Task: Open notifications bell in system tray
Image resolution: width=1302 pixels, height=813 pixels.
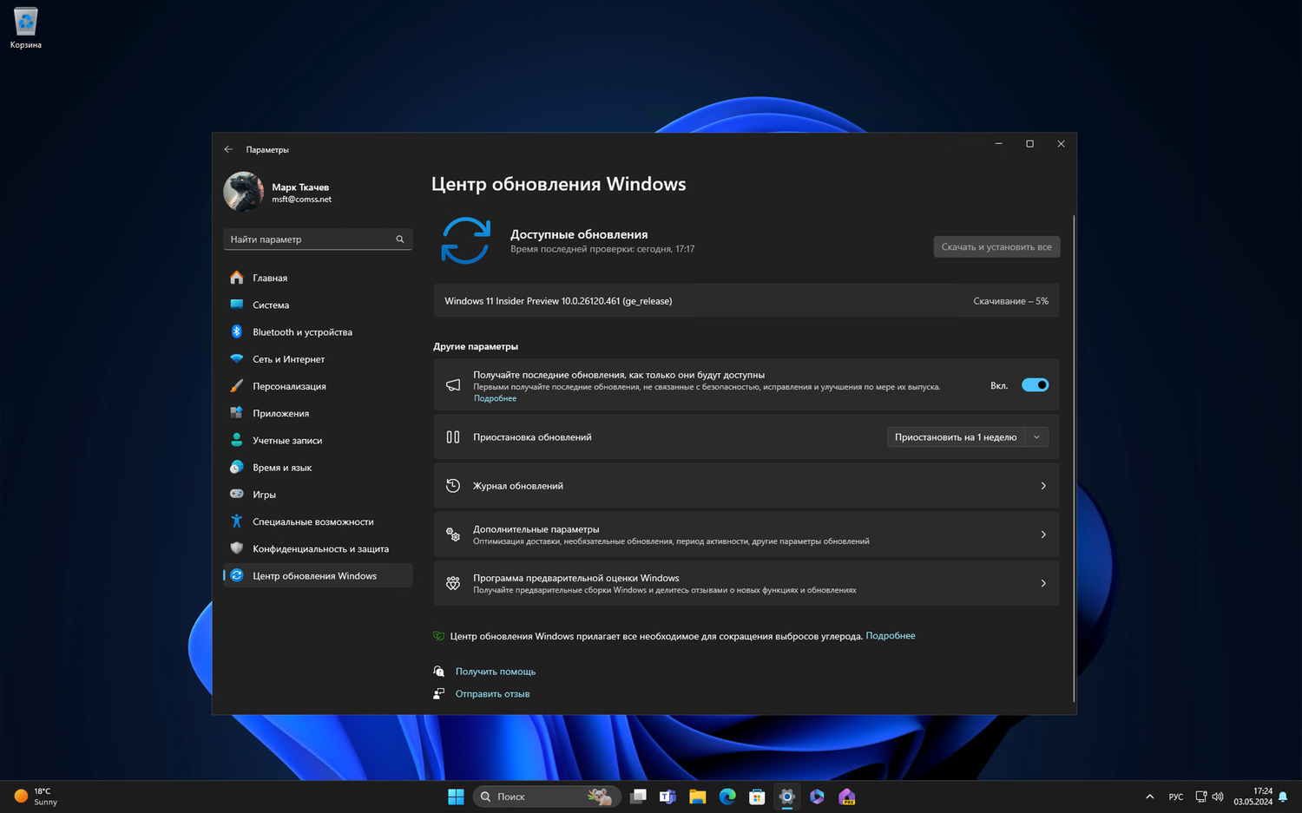Action: click(1283, 797)
